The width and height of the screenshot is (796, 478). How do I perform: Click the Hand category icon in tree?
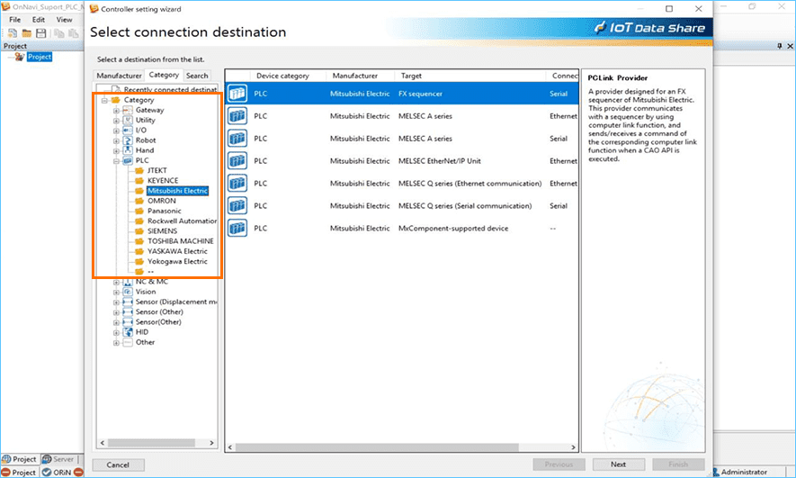click(x=128, y=150)
